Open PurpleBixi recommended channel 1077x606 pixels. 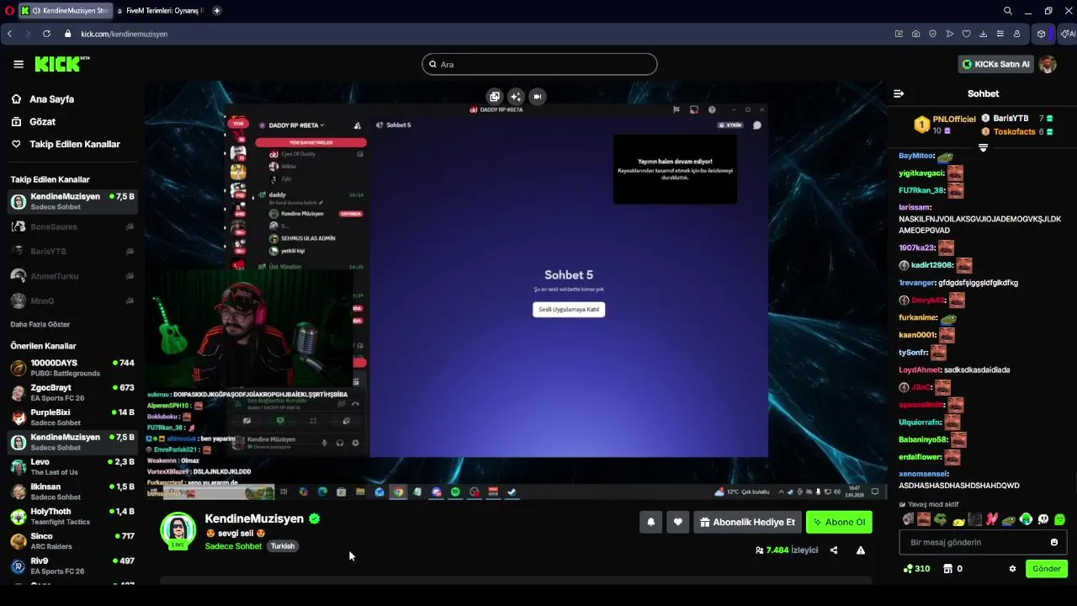pyautogui.click(x=72, y=417)
